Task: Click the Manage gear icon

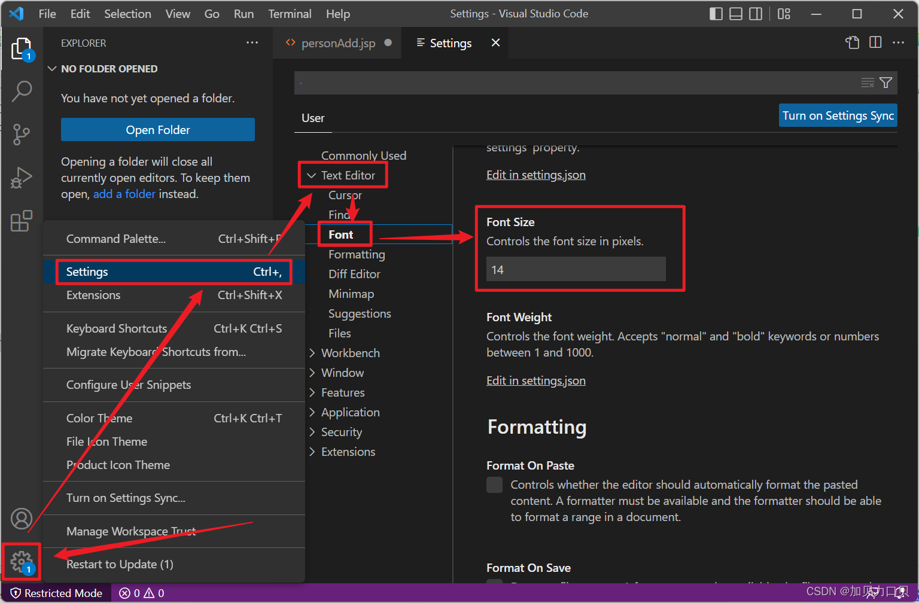Action: [x=22, y=562]
